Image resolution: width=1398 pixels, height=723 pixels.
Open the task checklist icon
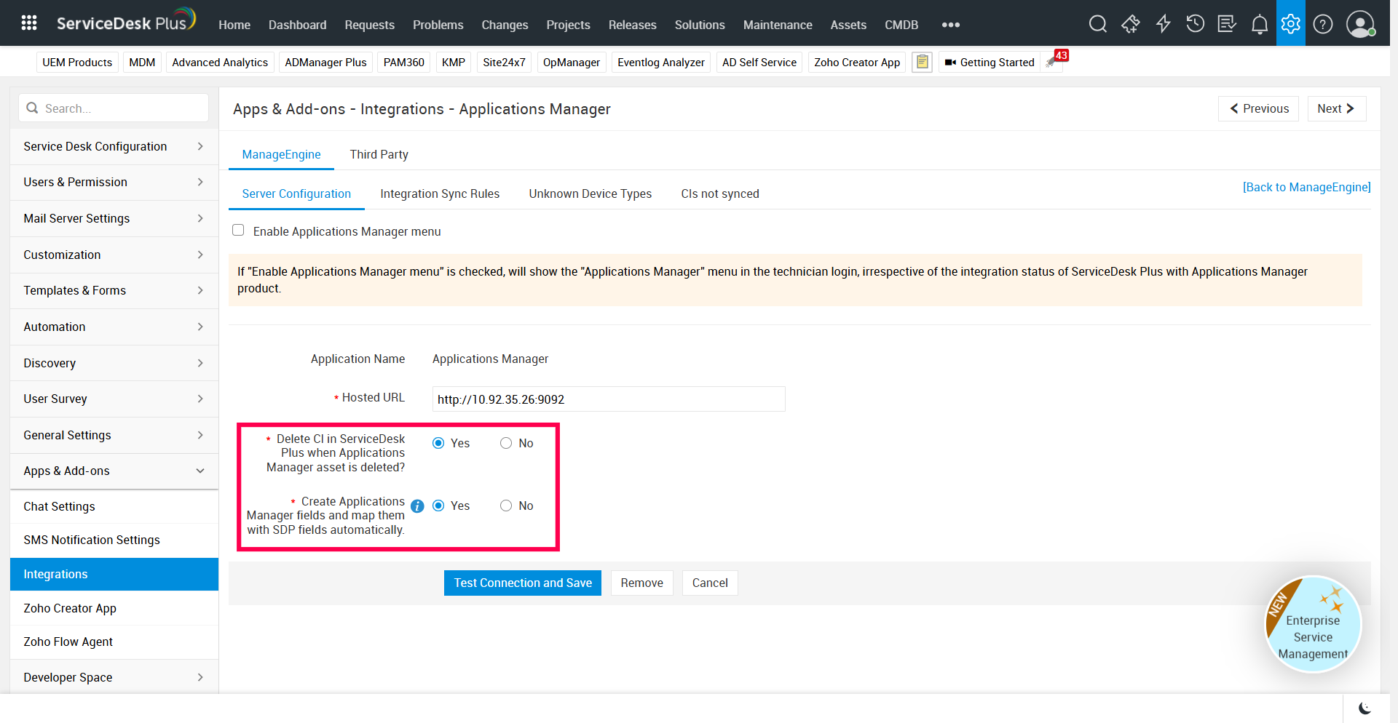1227,24
